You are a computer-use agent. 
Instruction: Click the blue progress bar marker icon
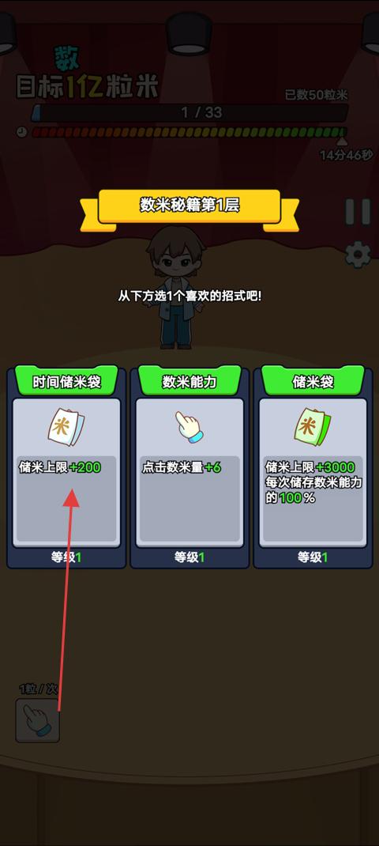pyautogui.click(x=36, y=113)
